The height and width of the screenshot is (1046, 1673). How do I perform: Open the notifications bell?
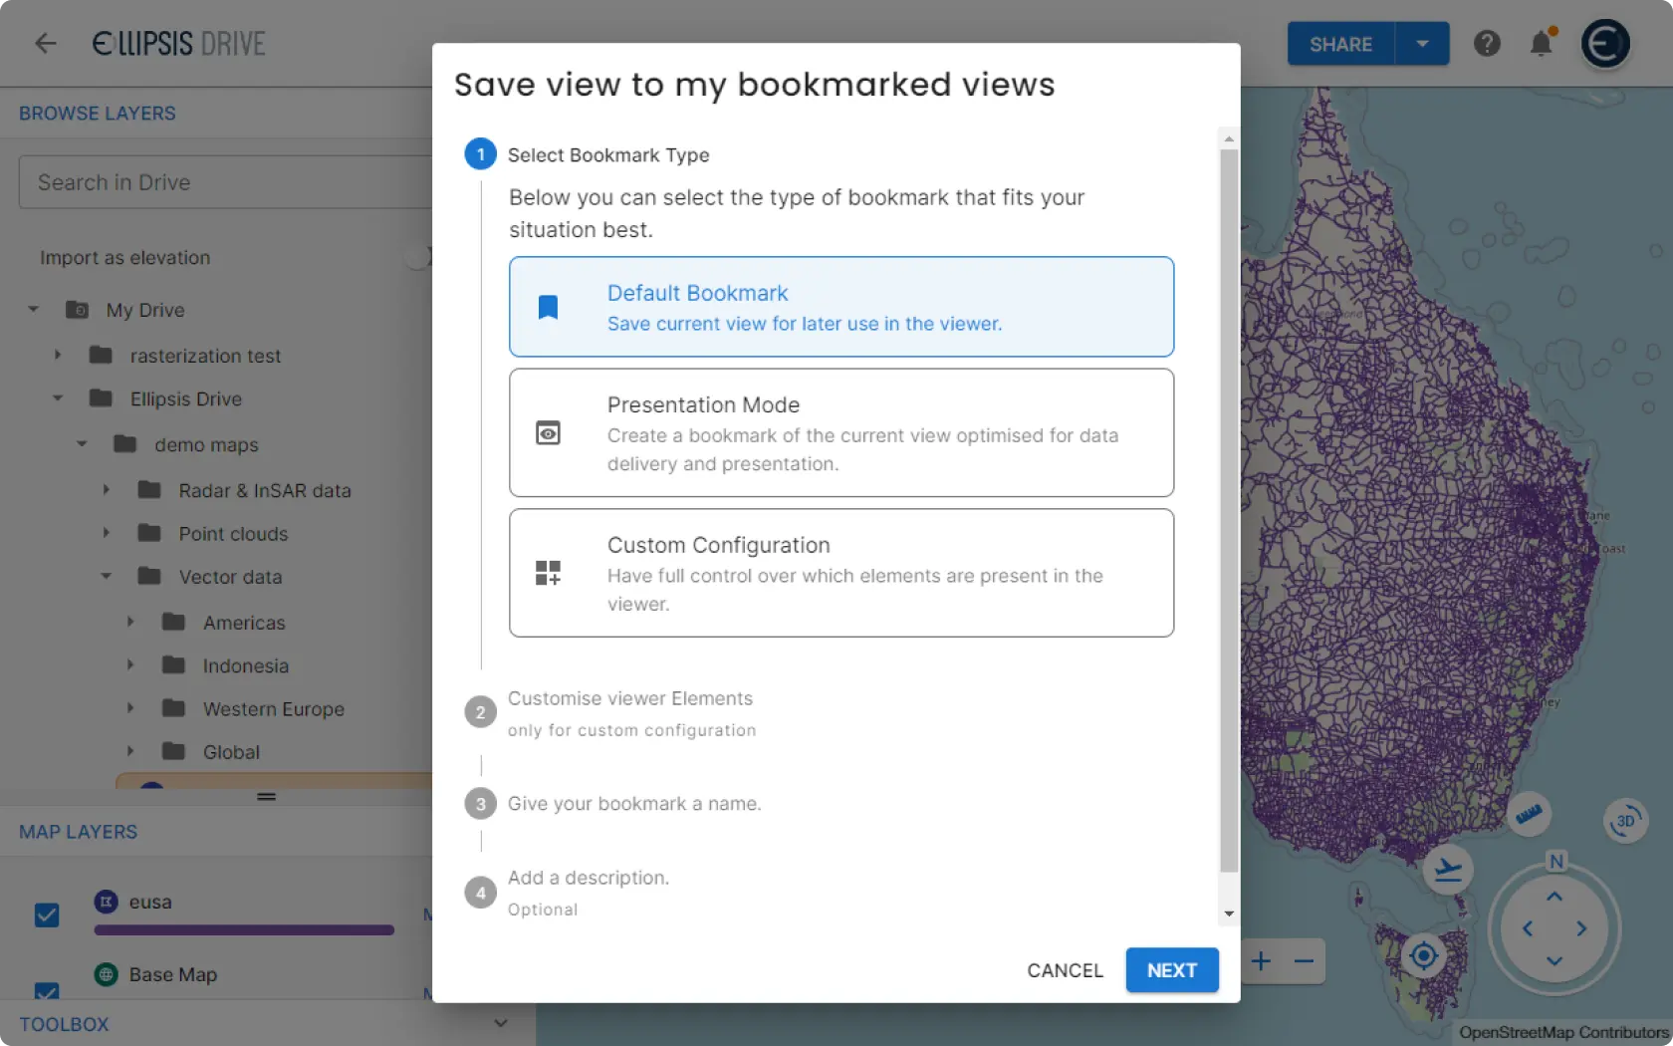[x=1541, y=44]
